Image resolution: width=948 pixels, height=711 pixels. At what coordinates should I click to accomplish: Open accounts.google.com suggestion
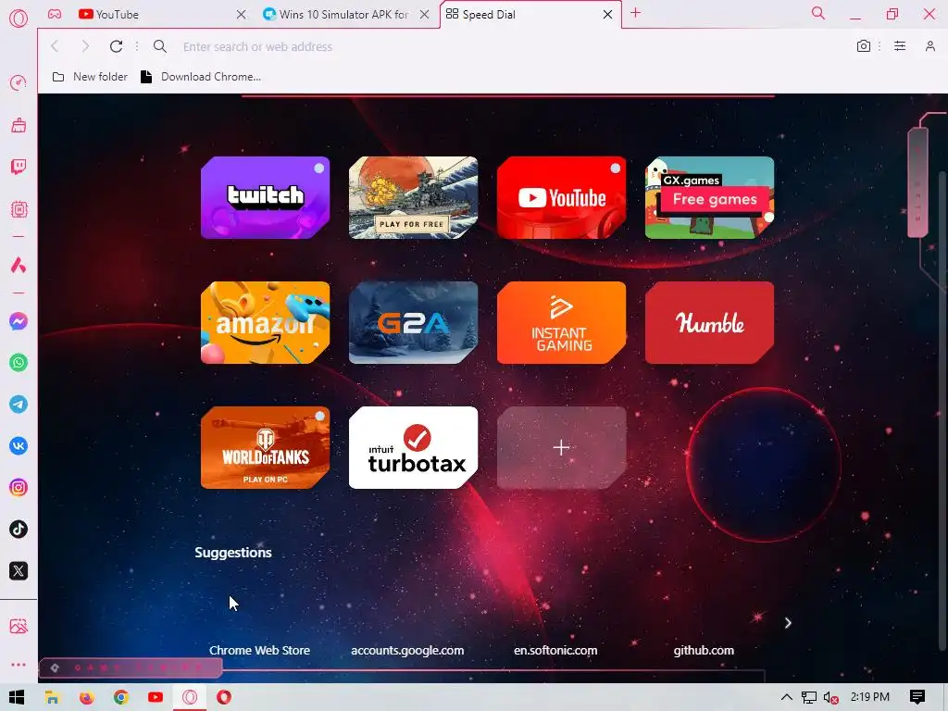(407, 651)
